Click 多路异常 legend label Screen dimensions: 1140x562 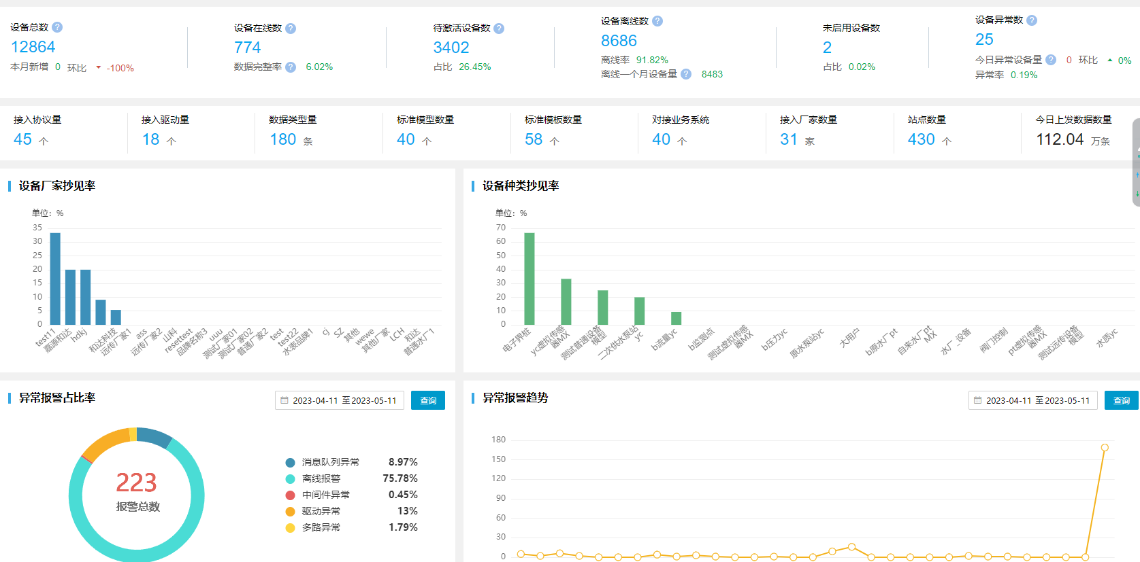321,527
